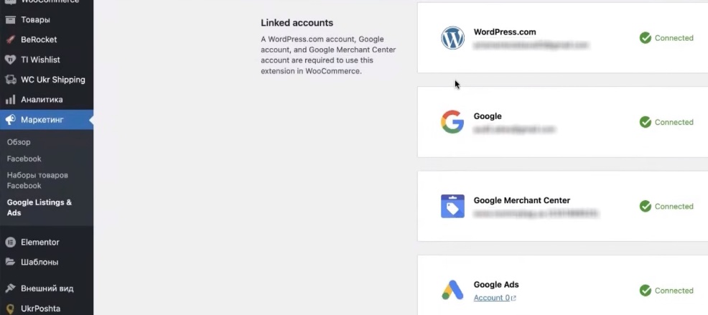708x315 pixels.
Task: Click the green Connected checkmark for WordPress.com
Action: tap(646, 38)
